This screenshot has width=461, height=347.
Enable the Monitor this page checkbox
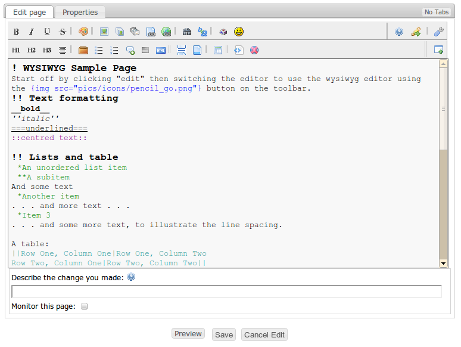pyautogui.click(x=84, y=306)
